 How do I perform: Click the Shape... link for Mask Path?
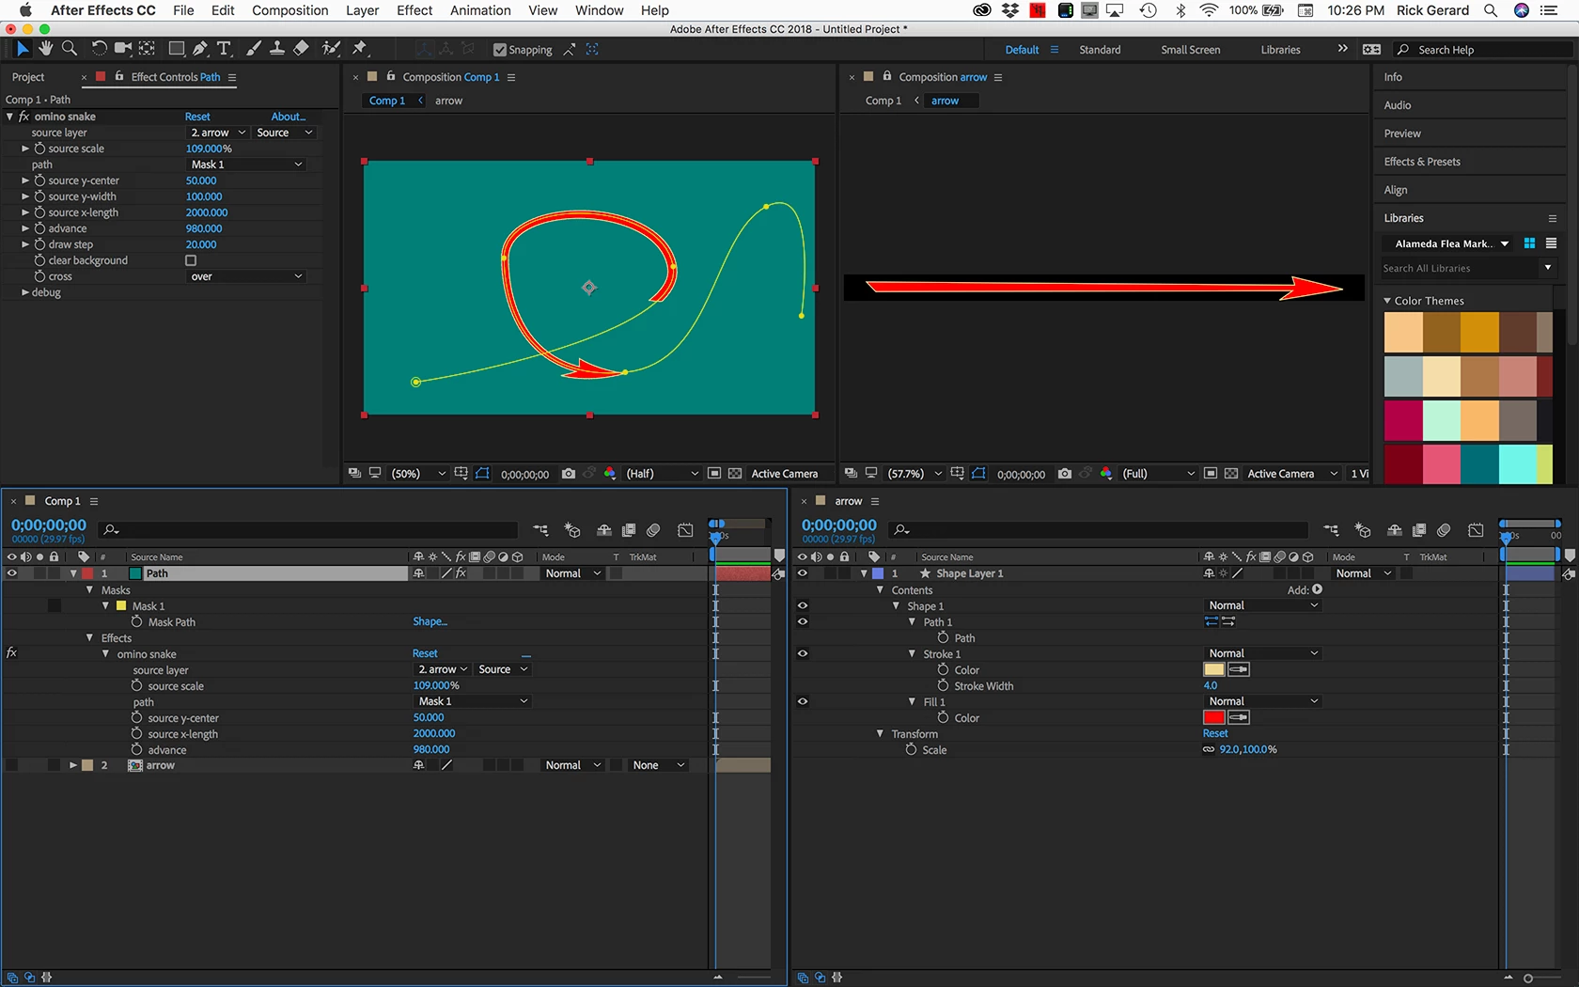click(430, 622)
